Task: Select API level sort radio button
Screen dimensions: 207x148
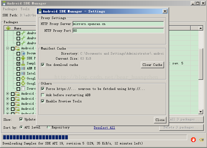Action: (21, 127)
